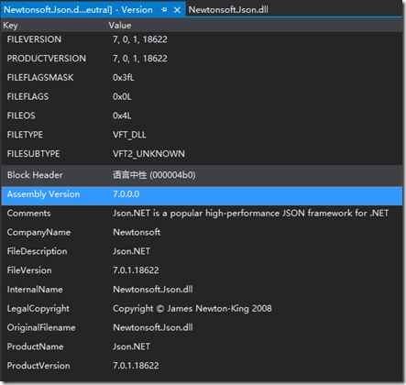The height and width of the screenshot is (385, 406).
Task: Select the value 0x0L
Action: click(x=122, y=96)
